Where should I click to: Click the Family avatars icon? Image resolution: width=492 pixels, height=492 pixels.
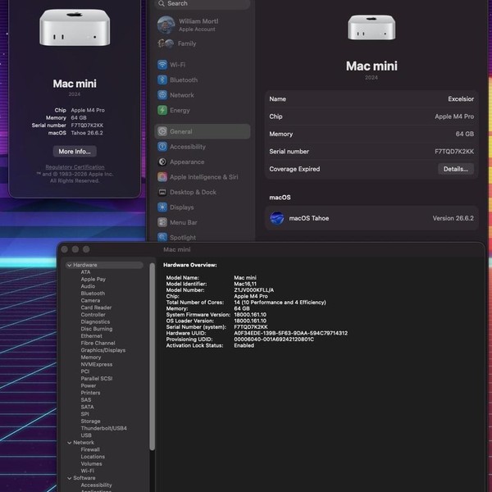(166, 43)
